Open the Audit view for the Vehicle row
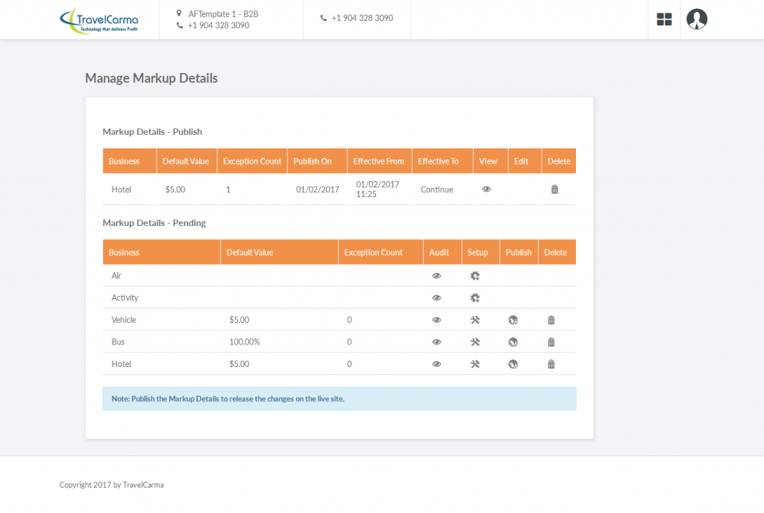The width and height of the screenshot is (764, 513). [x=437, y=319]
